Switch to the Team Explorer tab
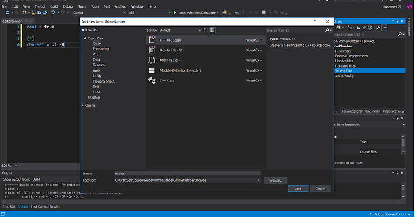This screenshot has height=217, width=415. click(352, 111)
